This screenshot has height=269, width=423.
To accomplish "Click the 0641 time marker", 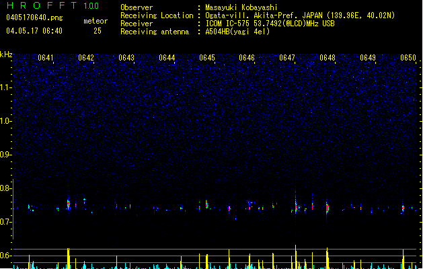I will click(x=46, y=58).
